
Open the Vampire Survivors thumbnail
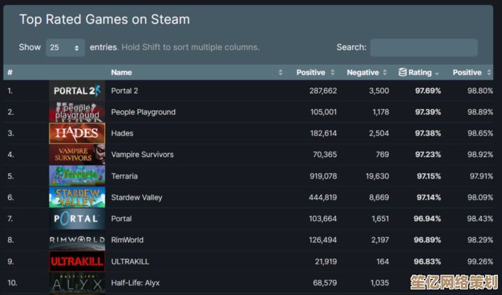click(x=77, y=154)
